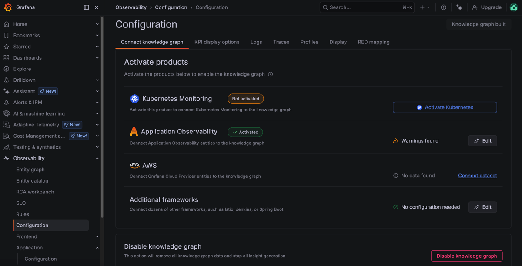Collapse the navigation with the panel icon
This screenshot has height=266, width=522.
click(86, 7)
